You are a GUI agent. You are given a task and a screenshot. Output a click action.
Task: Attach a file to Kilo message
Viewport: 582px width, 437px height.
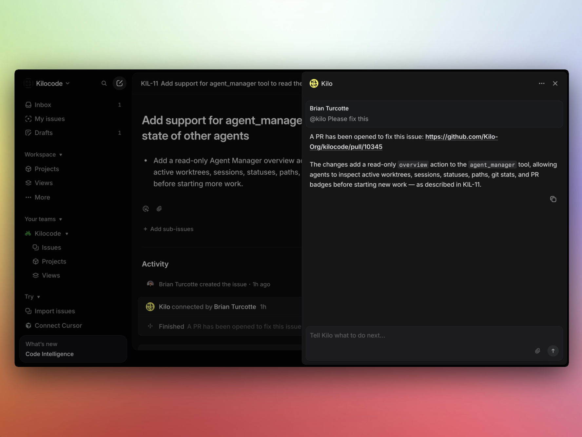pyautogui.click(x=538, y=351)
